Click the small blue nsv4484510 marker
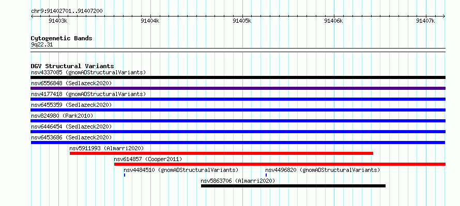460x206 pixels. coord(125,175)
